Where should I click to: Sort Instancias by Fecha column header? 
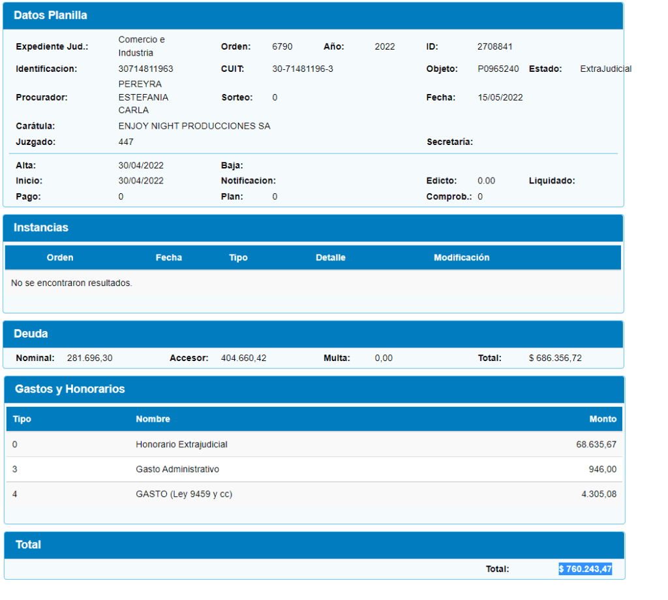pos(168,258)
